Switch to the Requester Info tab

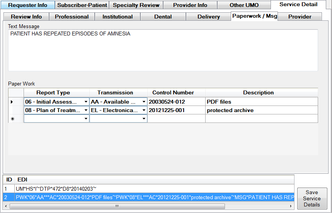(28, 5)
